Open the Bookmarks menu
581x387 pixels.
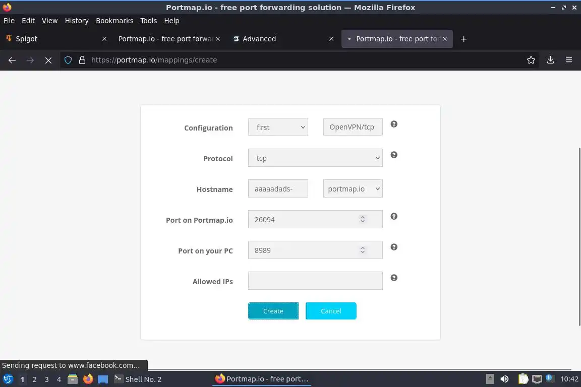114,21
